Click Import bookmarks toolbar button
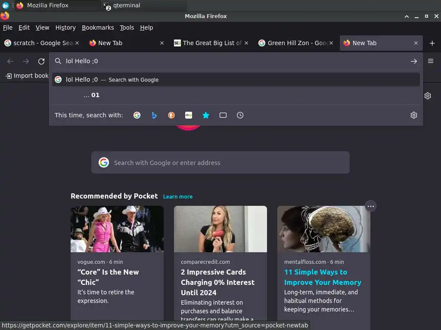441x330 pixels. click(x=27, y=76)
